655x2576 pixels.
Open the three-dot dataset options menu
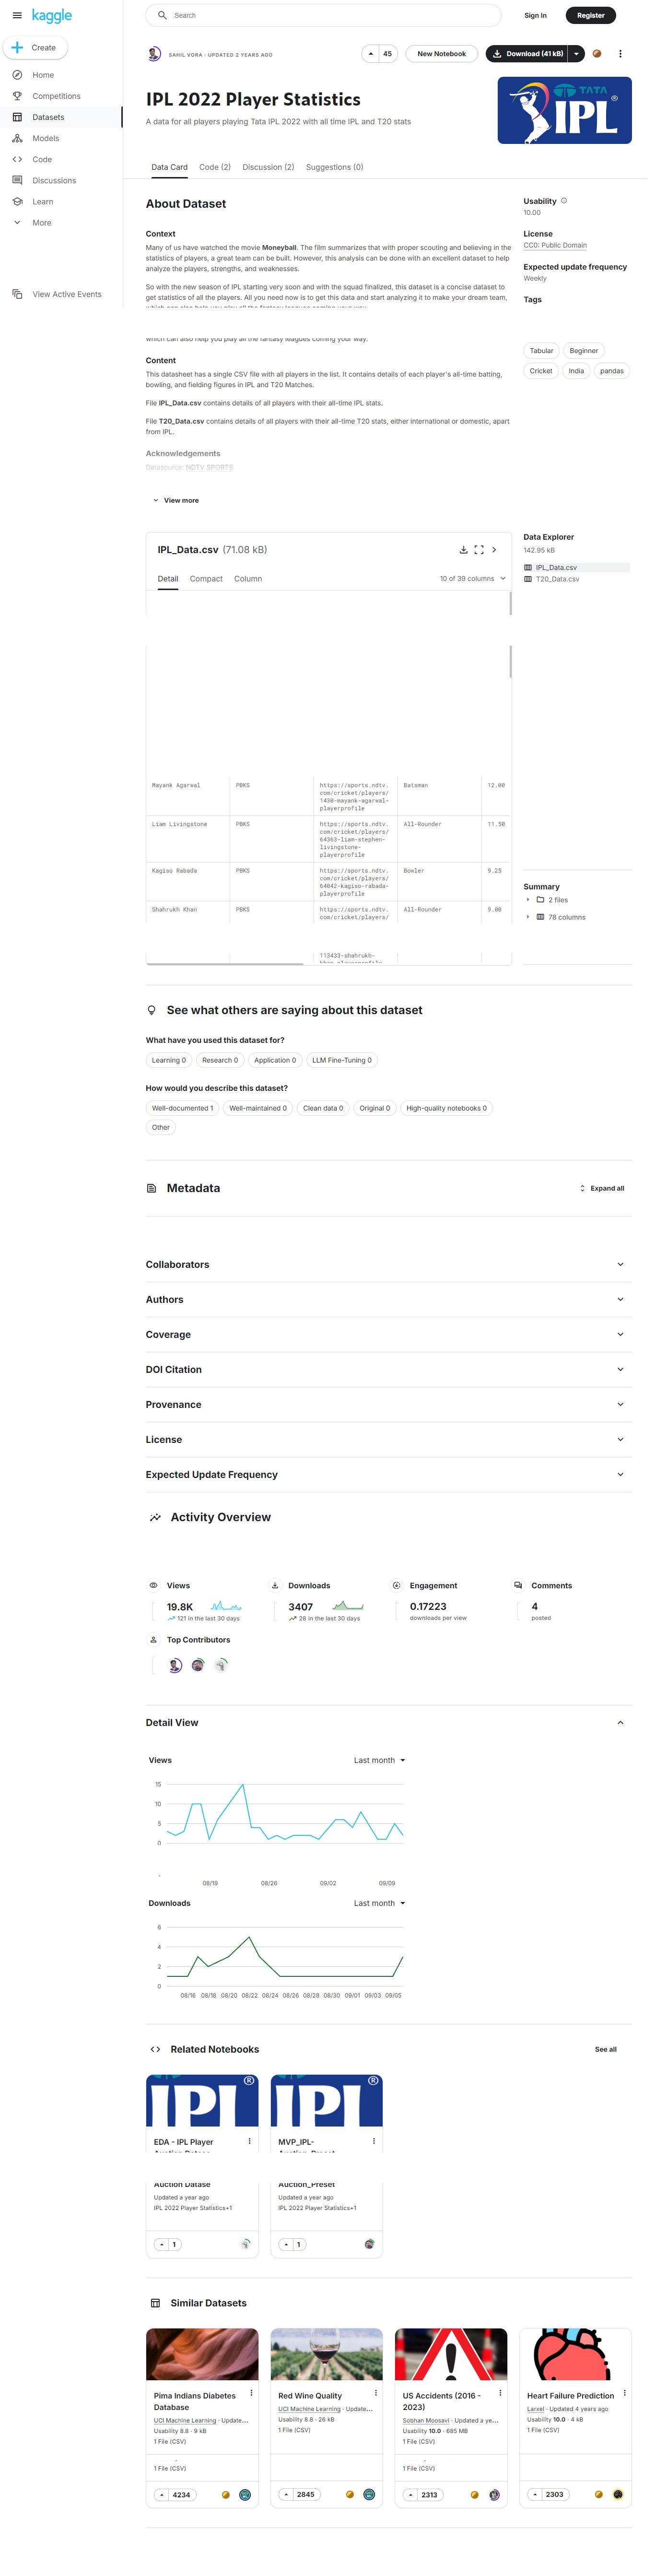[620, 54]
